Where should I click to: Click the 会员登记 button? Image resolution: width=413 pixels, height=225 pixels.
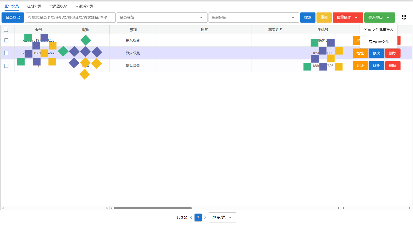point(13,18)
